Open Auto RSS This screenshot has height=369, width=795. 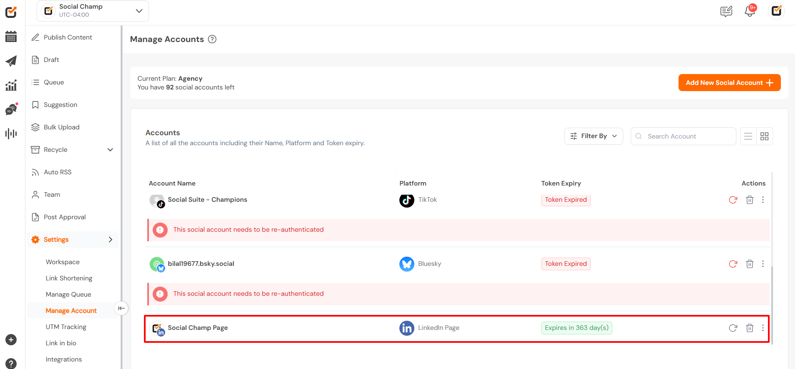57,172
